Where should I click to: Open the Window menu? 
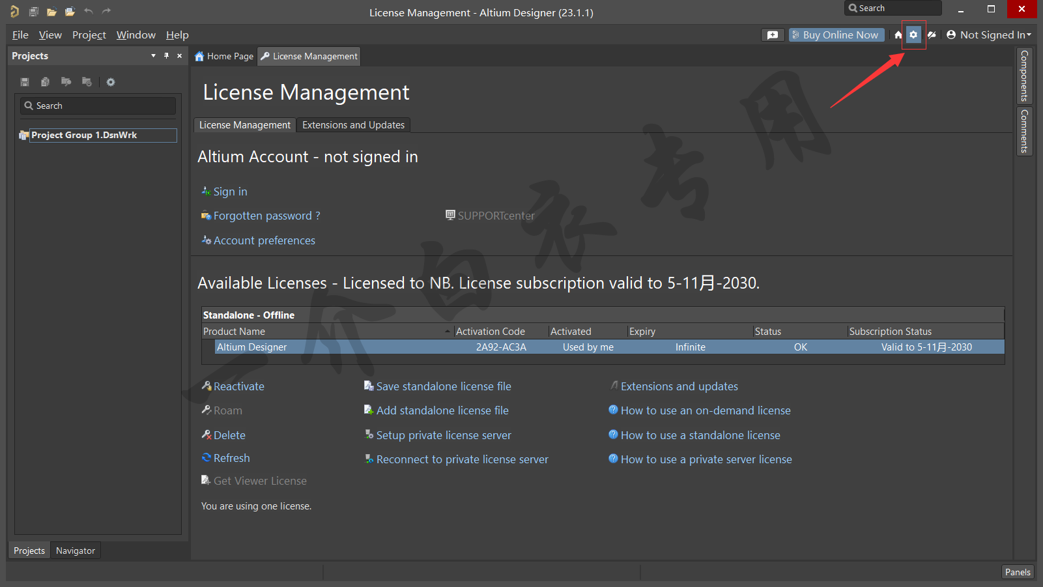click(x=136, y=35)
